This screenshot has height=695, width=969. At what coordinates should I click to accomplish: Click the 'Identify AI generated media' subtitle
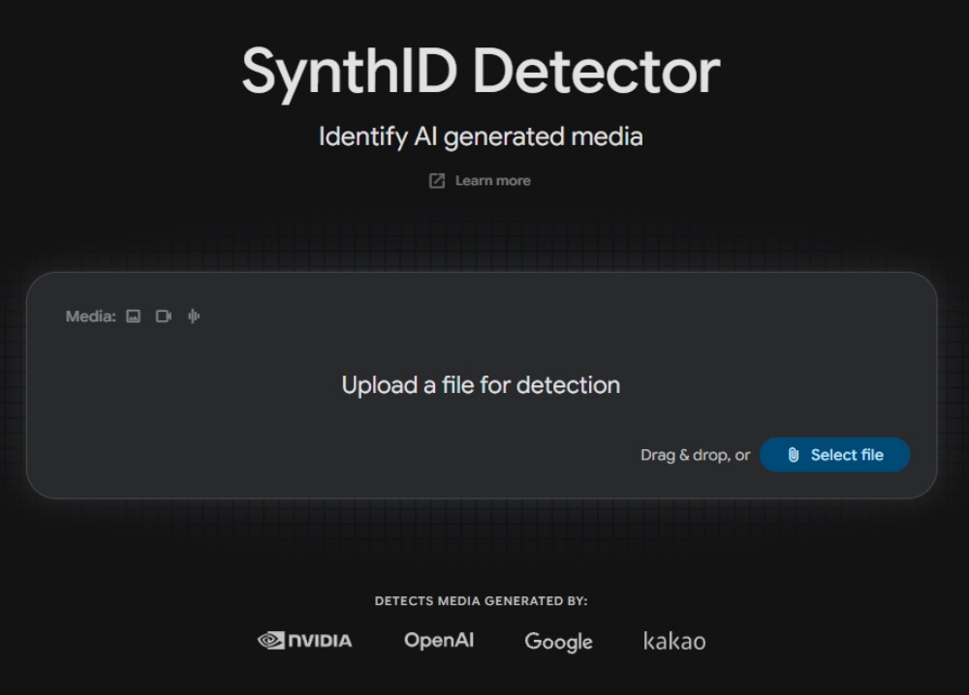pos(481,137)
